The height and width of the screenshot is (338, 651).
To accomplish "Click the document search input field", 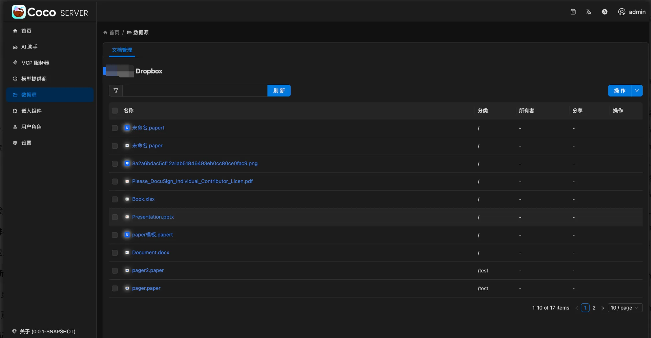I will (195, 91).
